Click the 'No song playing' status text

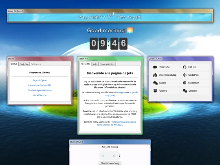pos(110,147)
